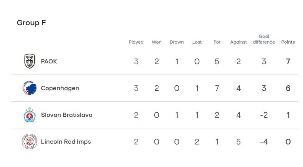Click the Group F heading
Viewport: 303px width, 167px height.
[31, 23]
